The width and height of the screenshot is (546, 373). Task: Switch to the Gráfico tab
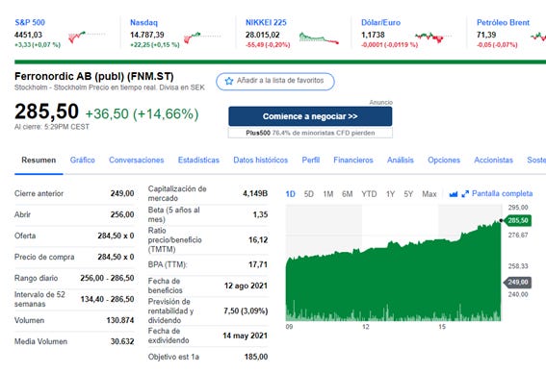pyautogui.click(x=83, y=160)
